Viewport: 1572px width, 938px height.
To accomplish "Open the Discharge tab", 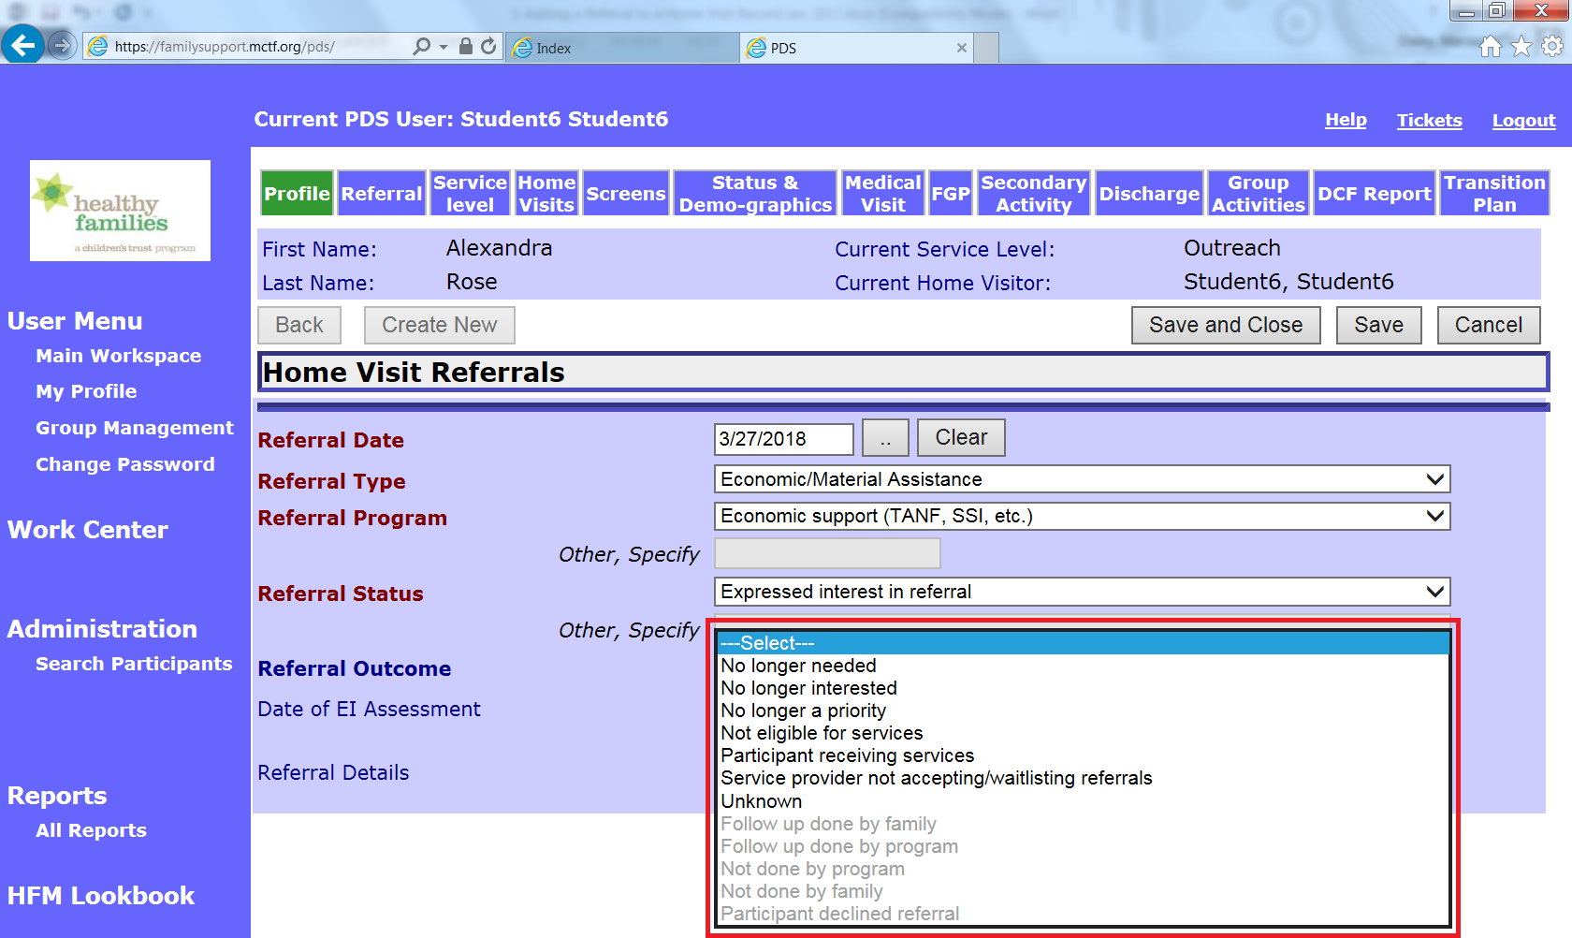I will pyautogui.click(x=1149, y=194).
